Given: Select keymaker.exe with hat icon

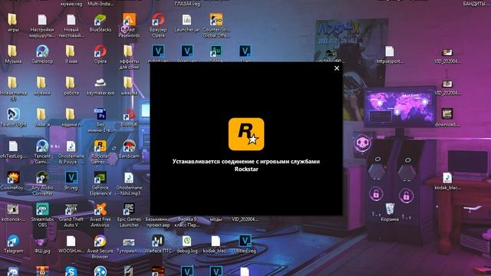Looking at the screenshot, I should coord(101,86).
